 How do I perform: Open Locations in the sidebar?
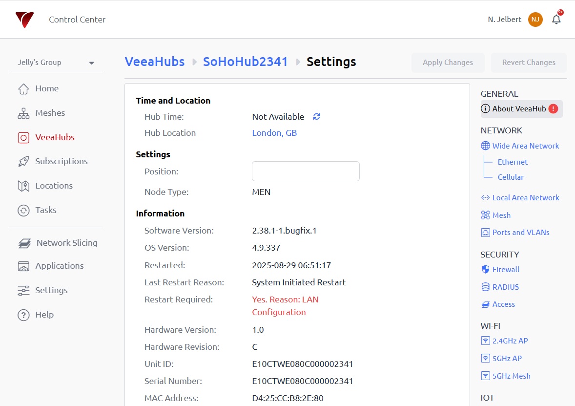click(54, 186)
